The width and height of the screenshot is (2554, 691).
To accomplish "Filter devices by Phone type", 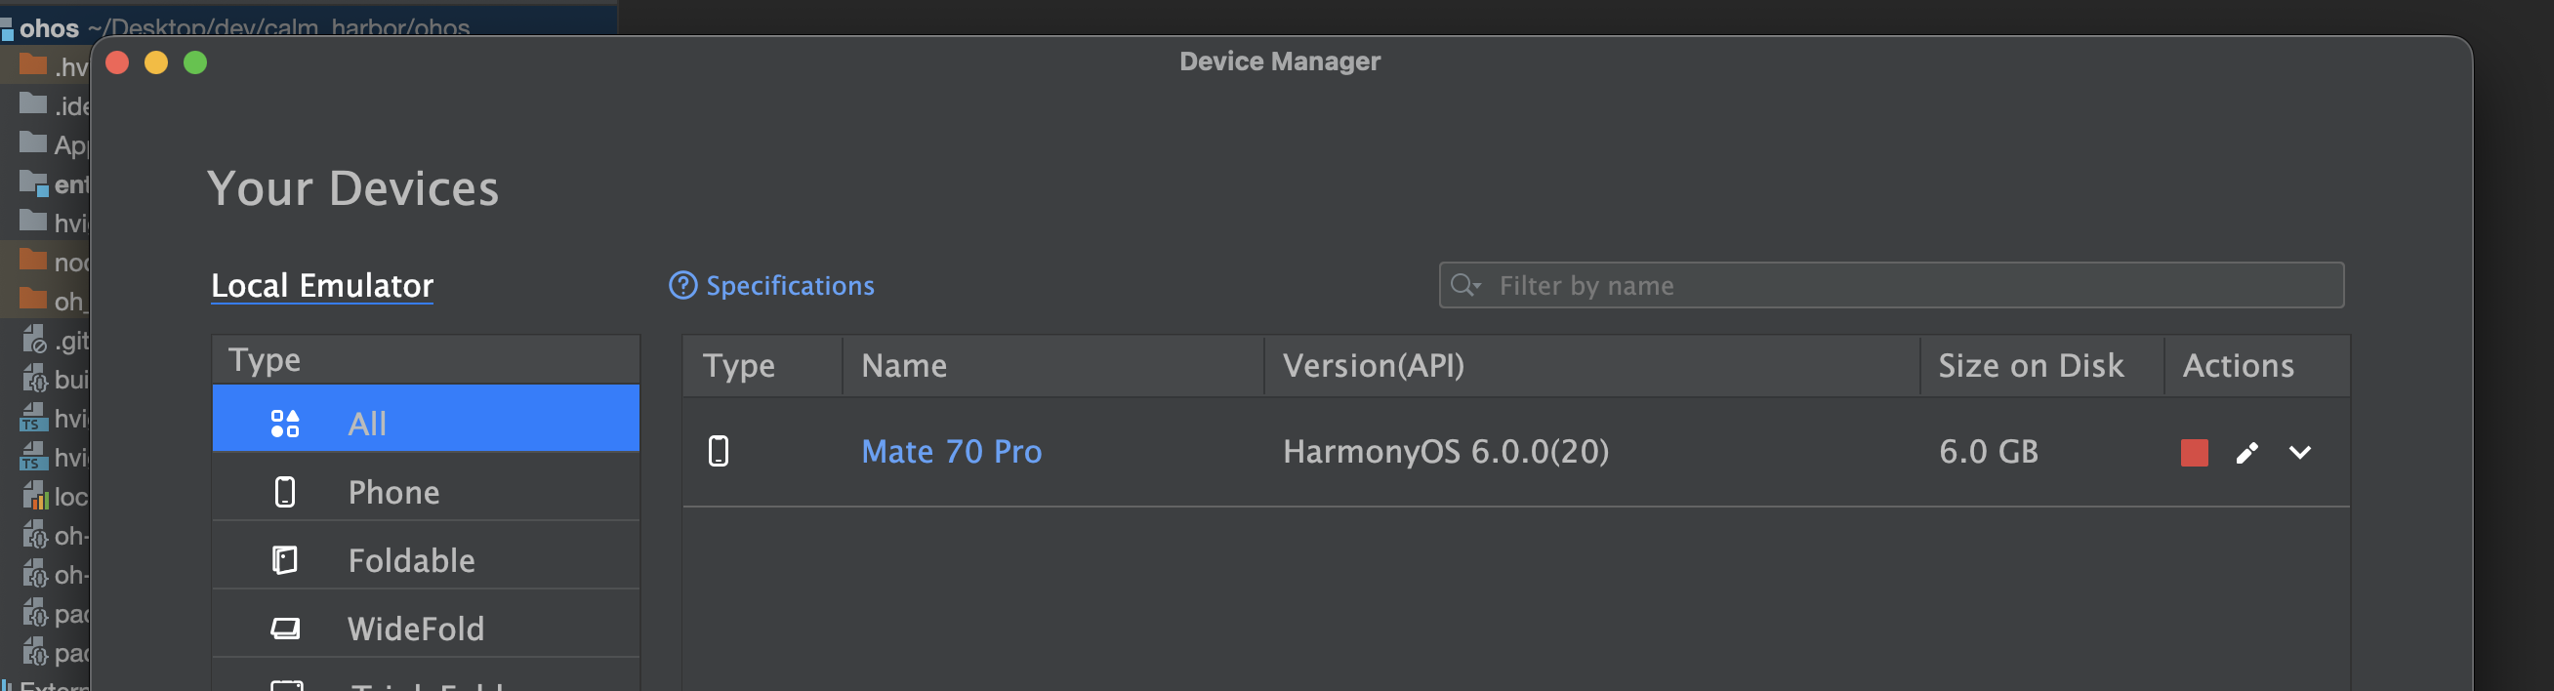I will click(427, 492).
